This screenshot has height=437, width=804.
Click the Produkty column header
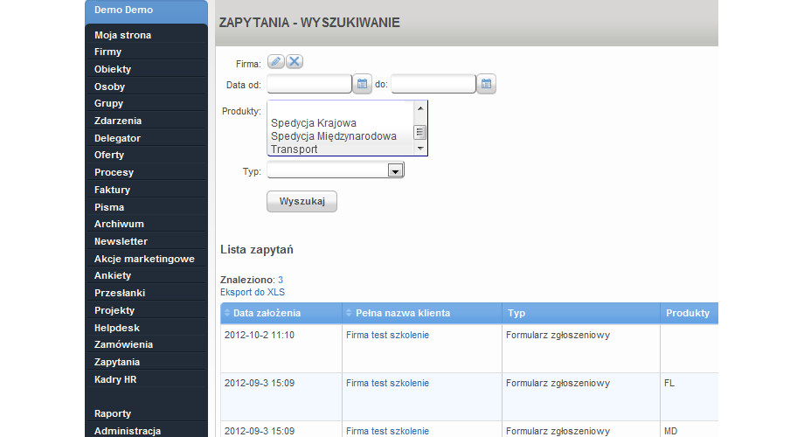[688, 313]
